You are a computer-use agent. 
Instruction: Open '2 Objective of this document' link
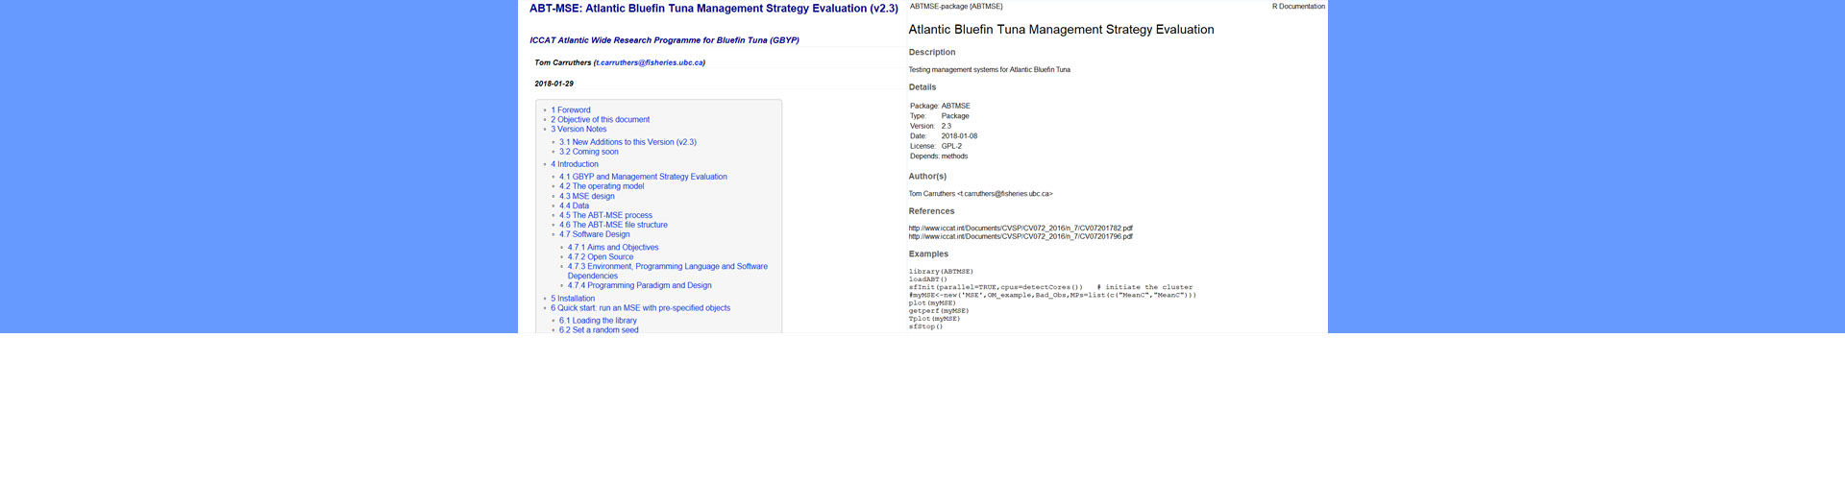pos(600,120)
